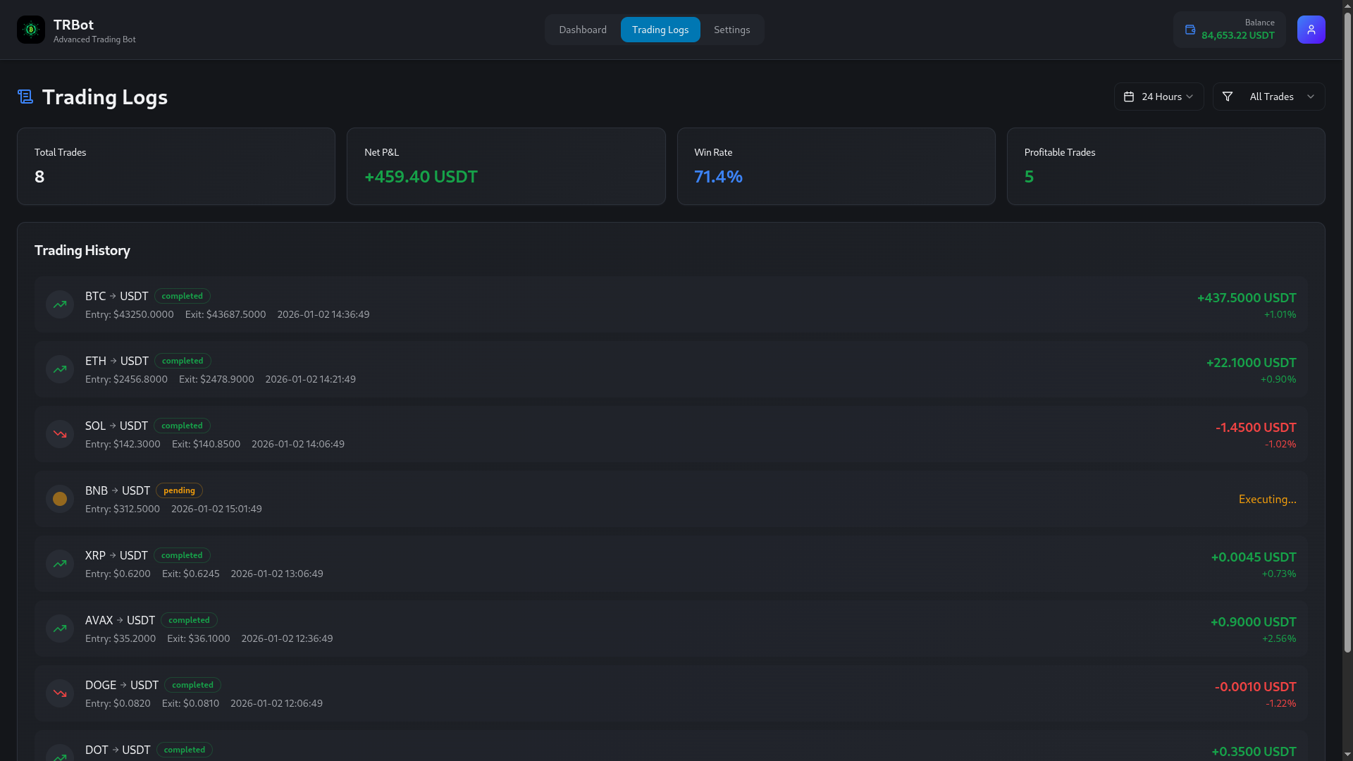Click the wallet icon beside Balance
The width and height of the screenshot is (1353, 761).
(1190, 30)
